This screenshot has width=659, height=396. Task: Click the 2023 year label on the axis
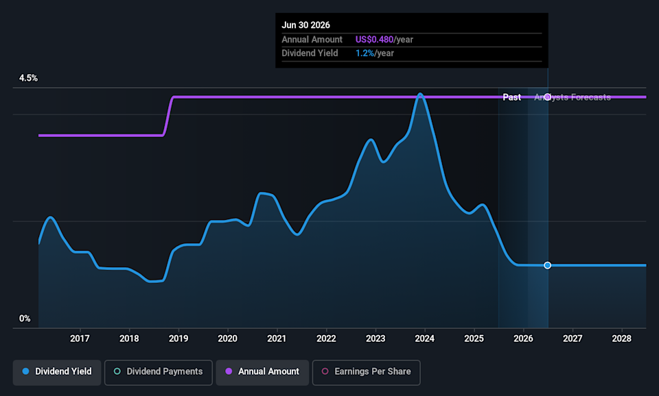click(375, 338)
